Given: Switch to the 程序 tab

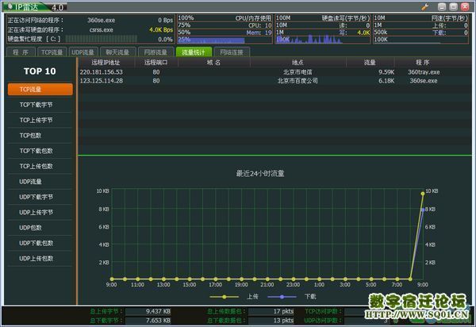Looking at the screenshot, I should pyautogui.click(x=21, y=52).
